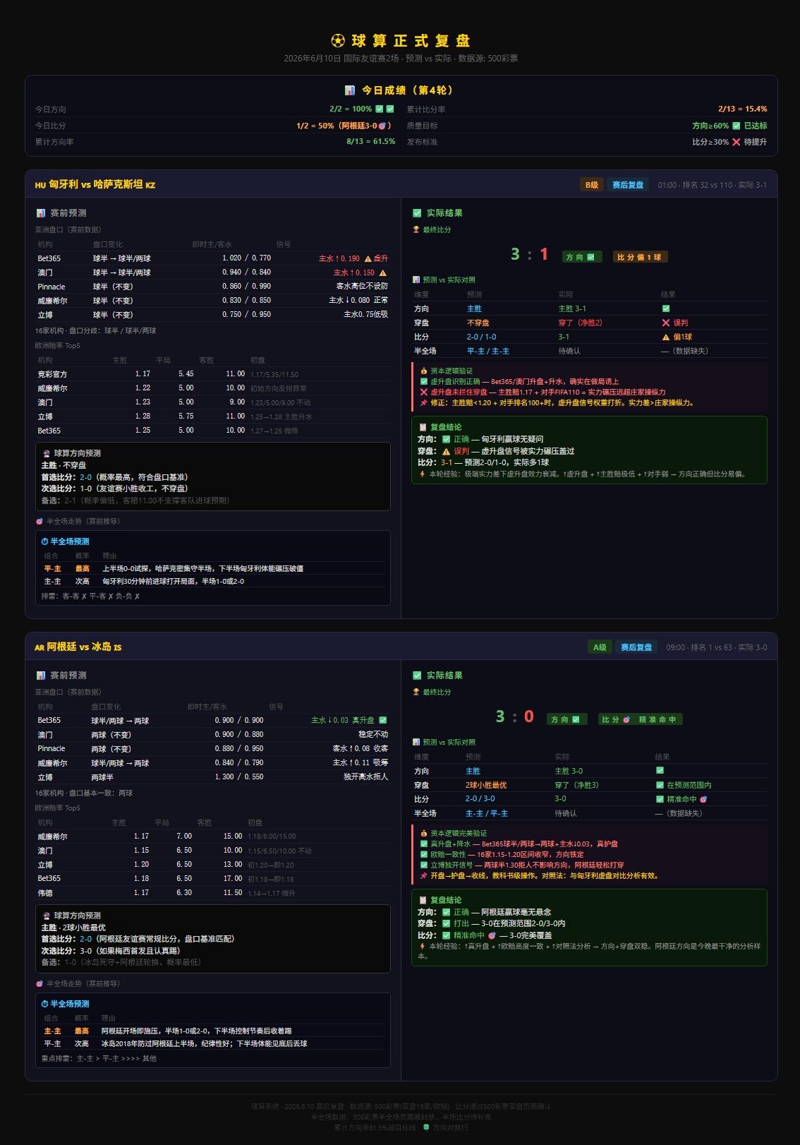Click 01:00 · 排名 32 vs 110 · 实际 3-1
Viewport: 800px width, 1145px height.
coord(713,185)
